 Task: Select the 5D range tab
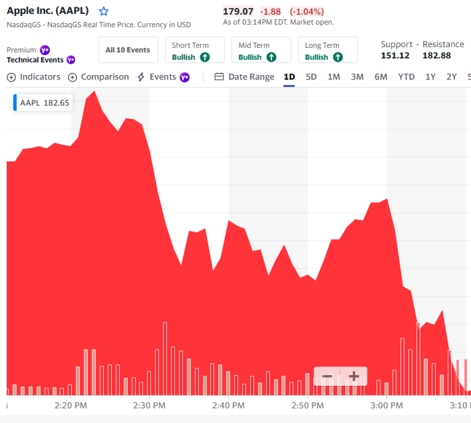click(311, 77)
